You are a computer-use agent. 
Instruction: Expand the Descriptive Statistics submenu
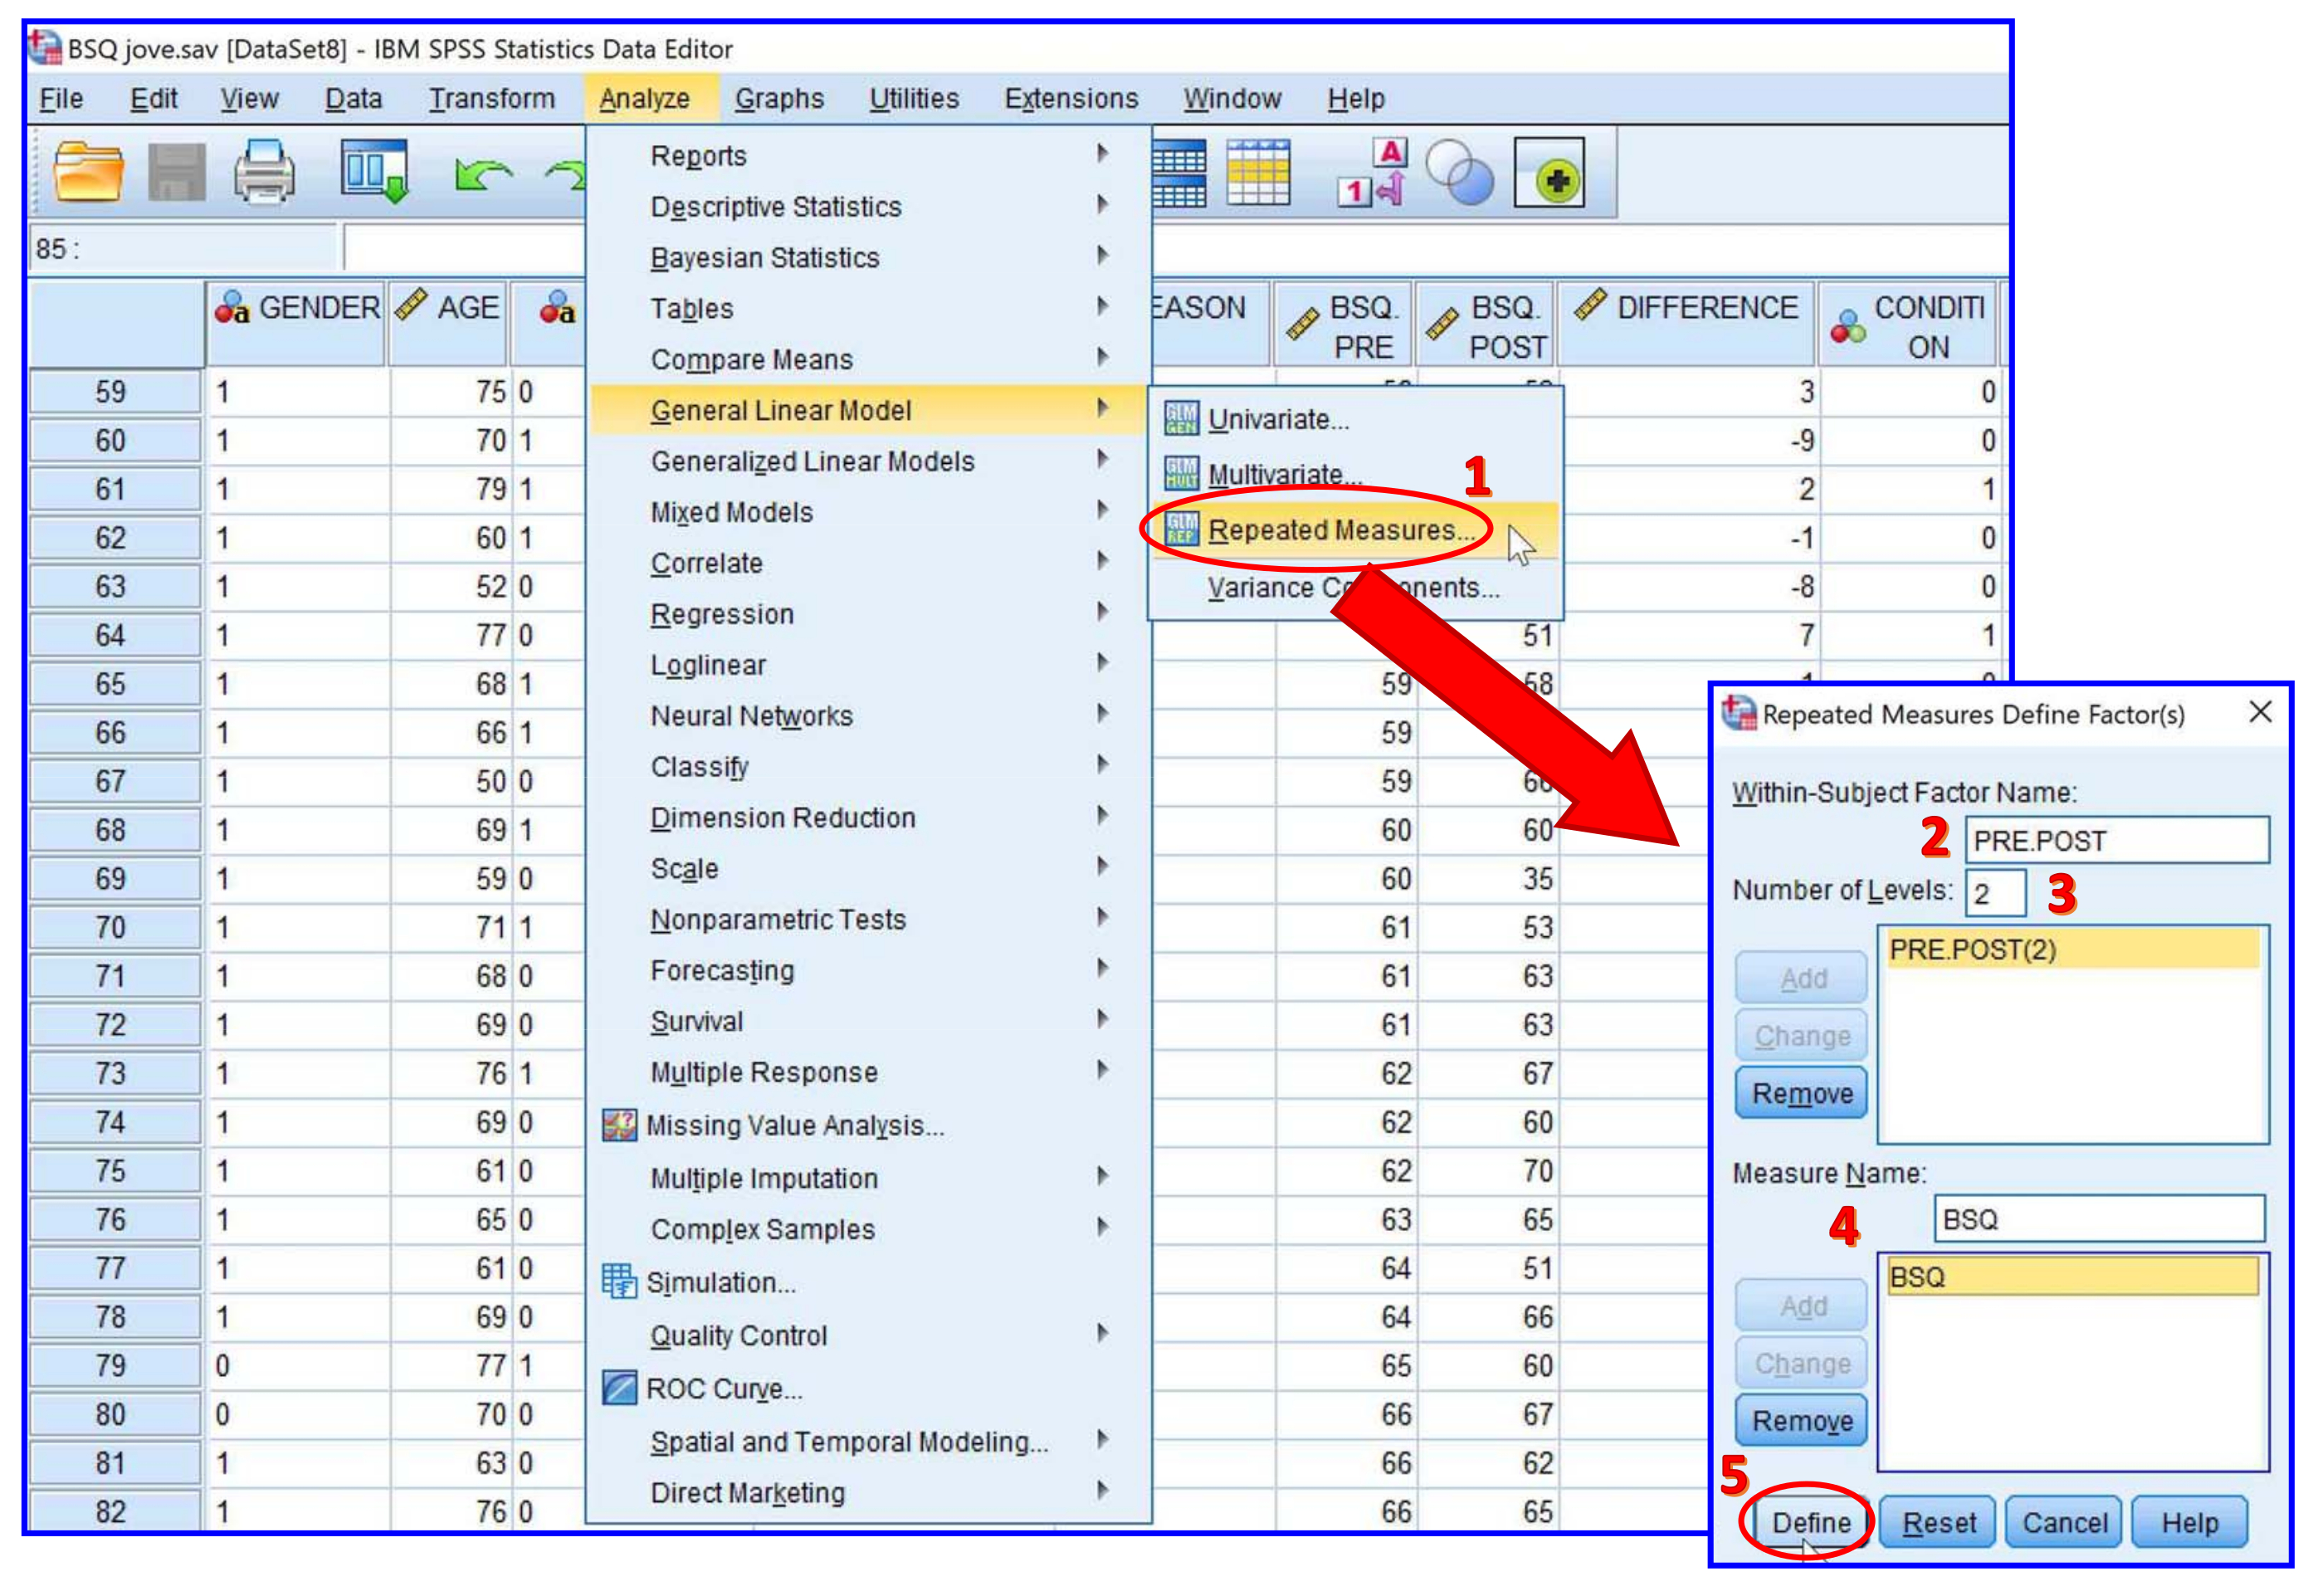pyautogui.click(x=776, y=207)
